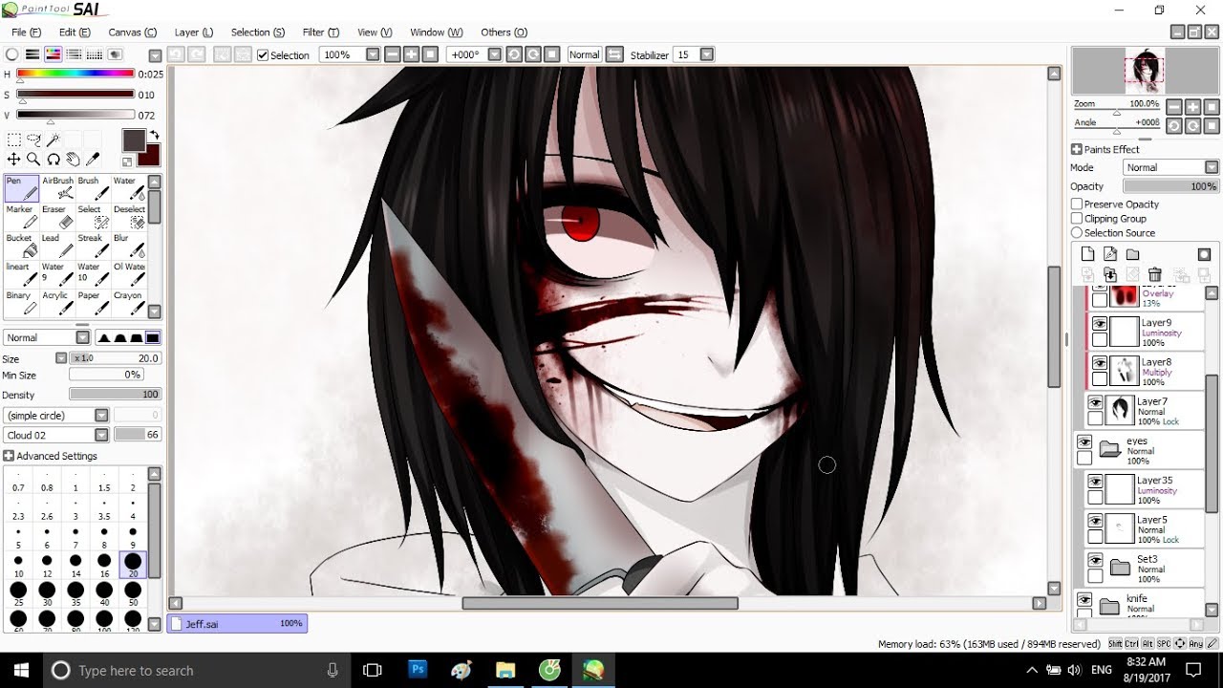The image size is (1223, 688).
Task: Show the color wheel panel
Action: [12, 54]
